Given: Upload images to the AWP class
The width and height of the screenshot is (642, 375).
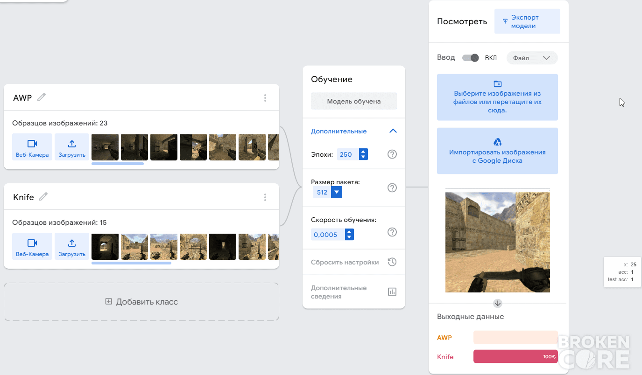Looking at the screenshot, I should tap(72, 147).
